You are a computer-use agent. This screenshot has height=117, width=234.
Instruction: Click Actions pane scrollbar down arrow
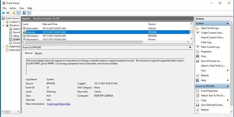pyautogui.click(x=232, y=112)
